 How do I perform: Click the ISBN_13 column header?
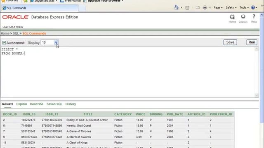click(x=52, y=114)
